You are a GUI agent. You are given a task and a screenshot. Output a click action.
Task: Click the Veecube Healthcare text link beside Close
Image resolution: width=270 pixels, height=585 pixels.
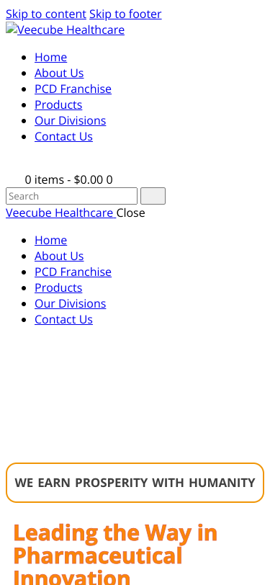61,213
